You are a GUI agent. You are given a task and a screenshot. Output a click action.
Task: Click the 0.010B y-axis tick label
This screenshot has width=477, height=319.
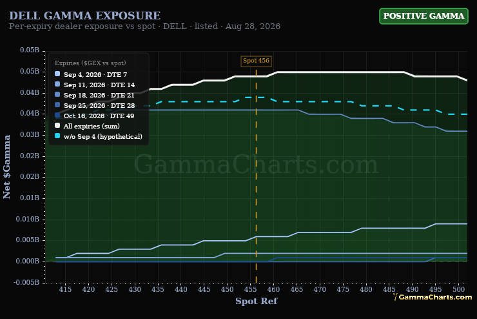27,219
